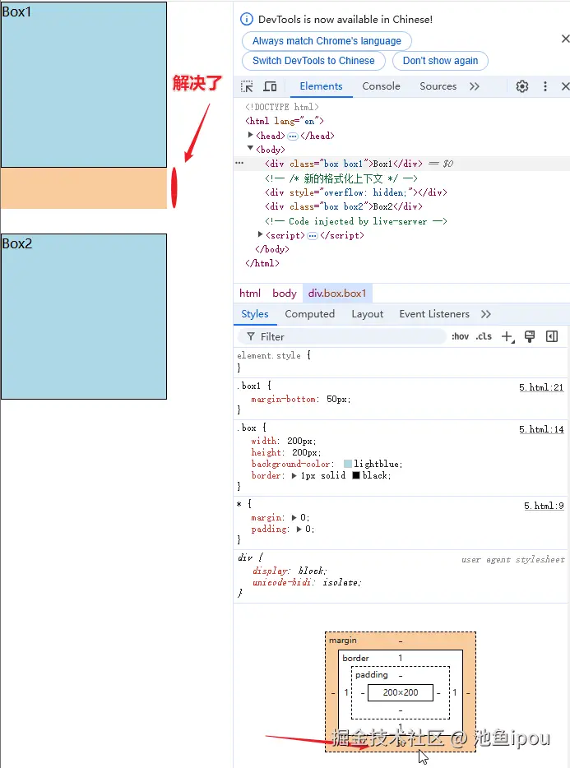The width and height of the screenshot is (570, 768).
Task: Open the Computed sidebar tab
Action: pyautogui.click(x=310, y=314)
